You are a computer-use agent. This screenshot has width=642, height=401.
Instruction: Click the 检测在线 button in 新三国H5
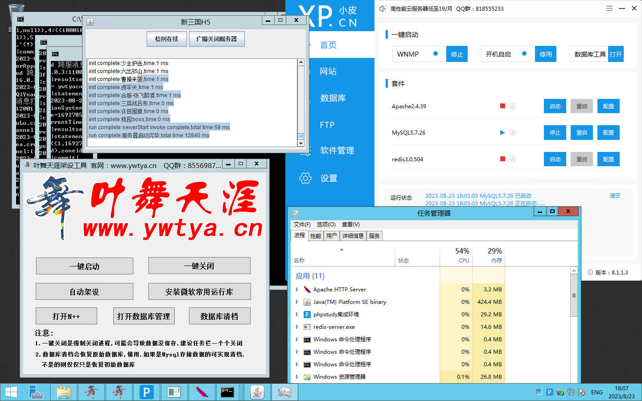pyautogui.click(x=166, y=39)
